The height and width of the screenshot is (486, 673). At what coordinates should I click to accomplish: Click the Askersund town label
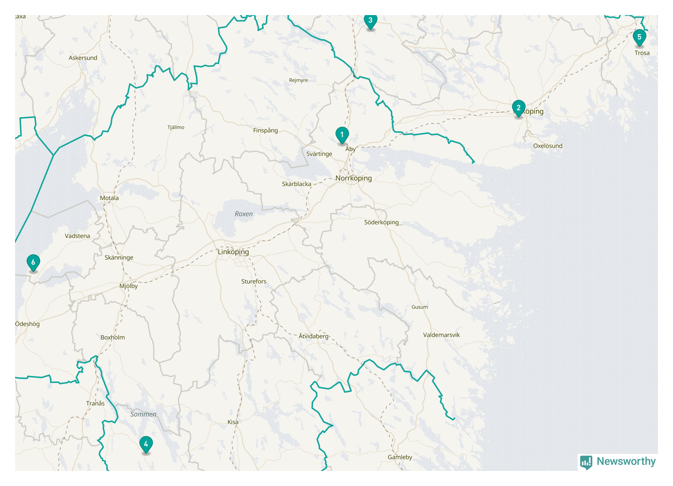pyautogui.click(x=83, y=58)
